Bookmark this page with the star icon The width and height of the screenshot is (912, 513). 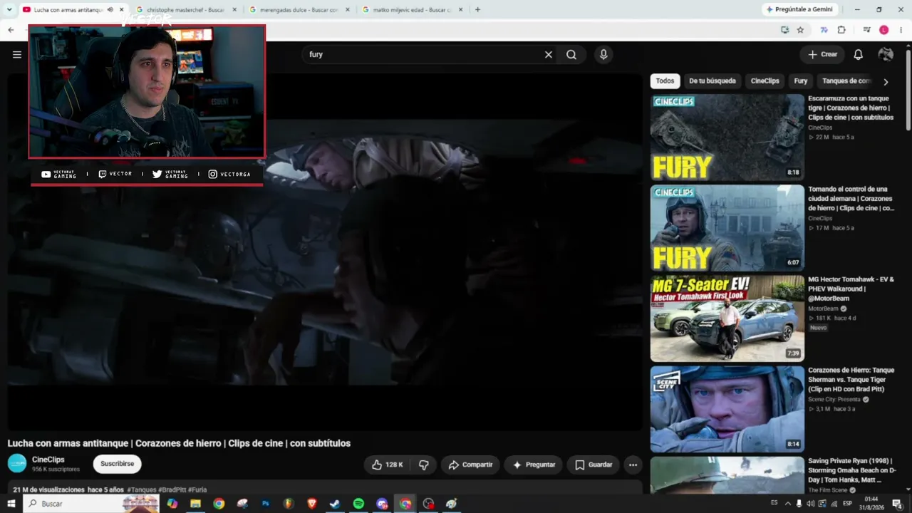[x=800, y=30]
